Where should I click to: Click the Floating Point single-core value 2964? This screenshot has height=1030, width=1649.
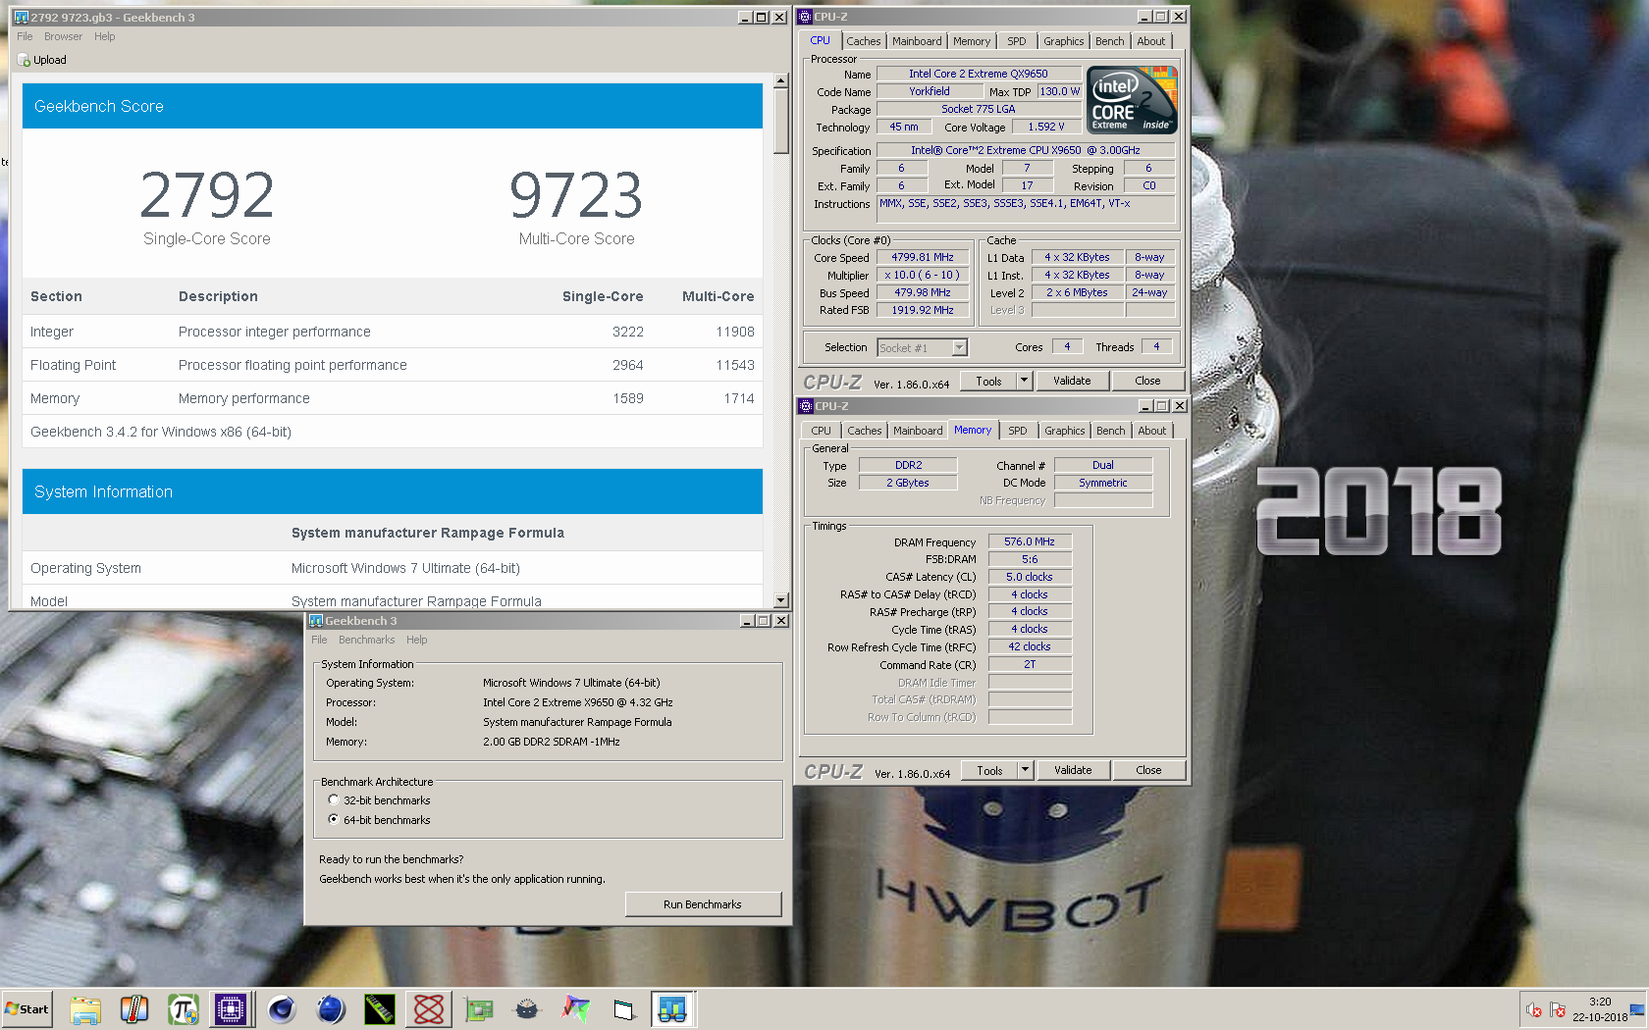628,365
